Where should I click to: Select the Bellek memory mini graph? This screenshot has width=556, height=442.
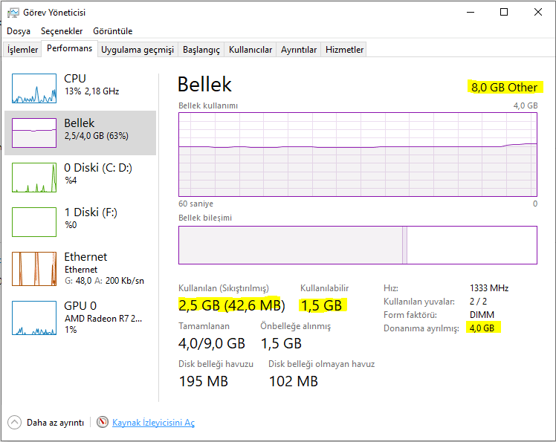(34, 133)
